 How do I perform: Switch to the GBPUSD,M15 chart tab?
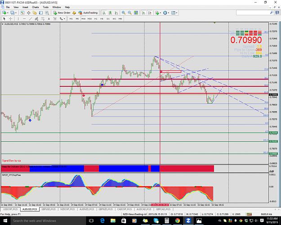(x=48, y=209)
